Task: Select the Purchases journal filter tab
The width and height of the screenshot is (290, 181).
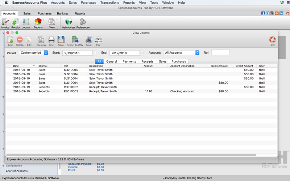Action: [x=179, y=61]
